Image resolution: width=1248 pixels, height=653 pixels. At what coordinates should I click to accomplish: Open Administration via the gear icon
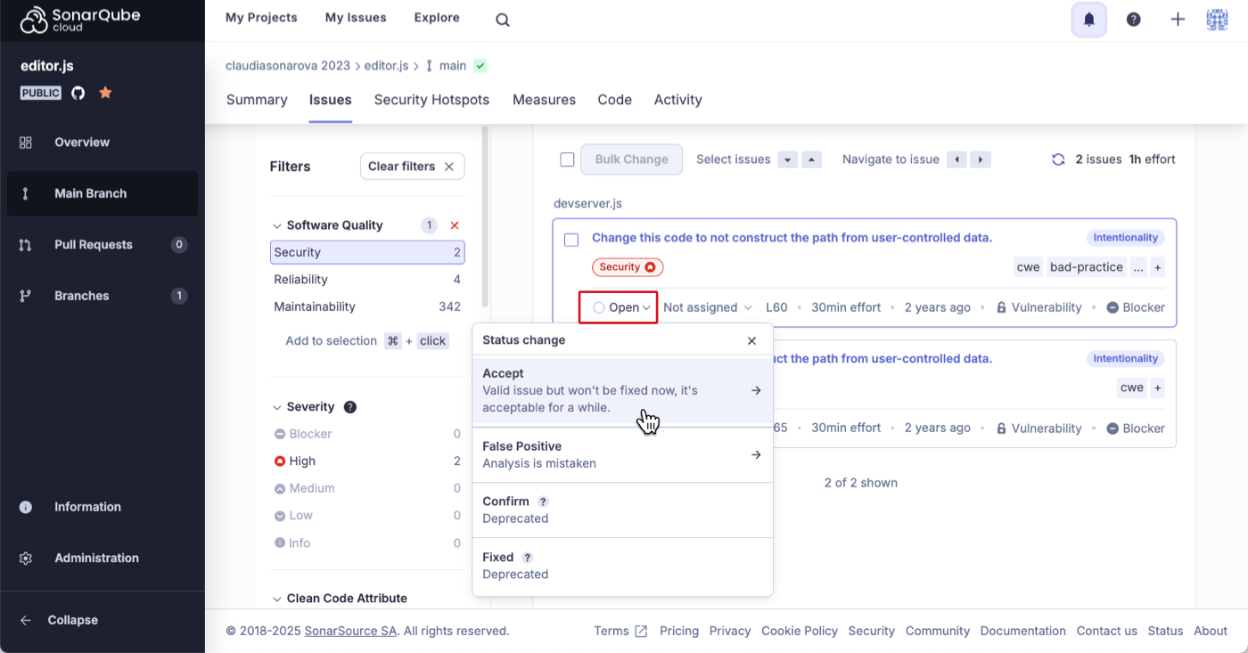tap(25, 558)
